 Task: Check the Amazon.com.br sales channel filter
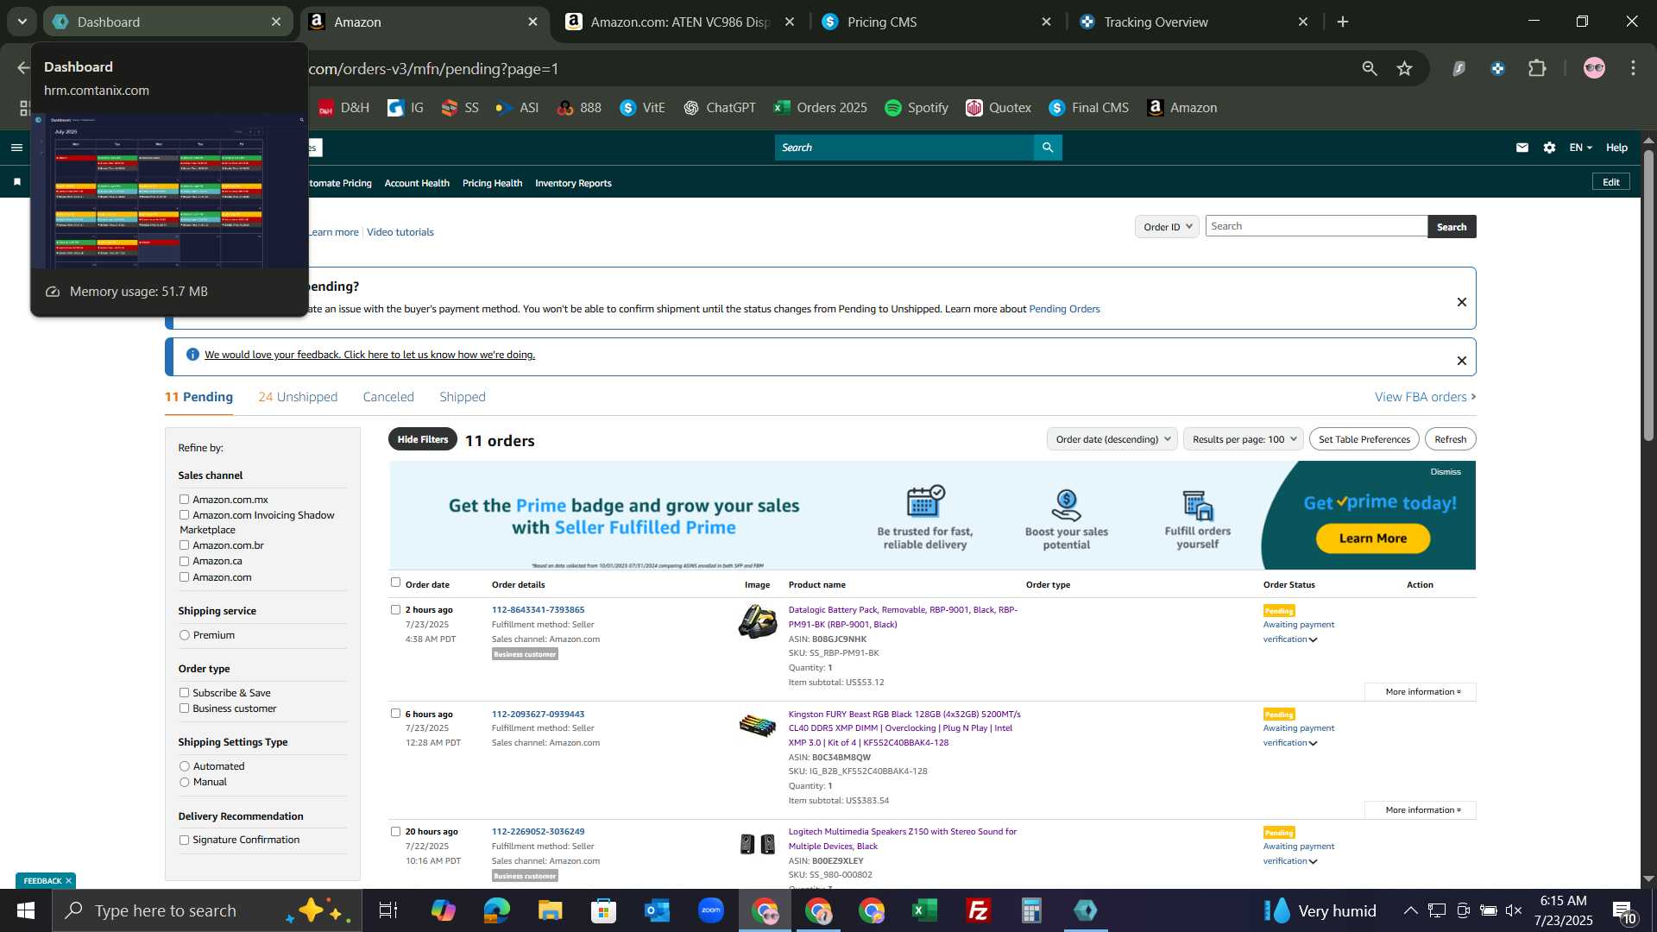(x=184, y=545)
